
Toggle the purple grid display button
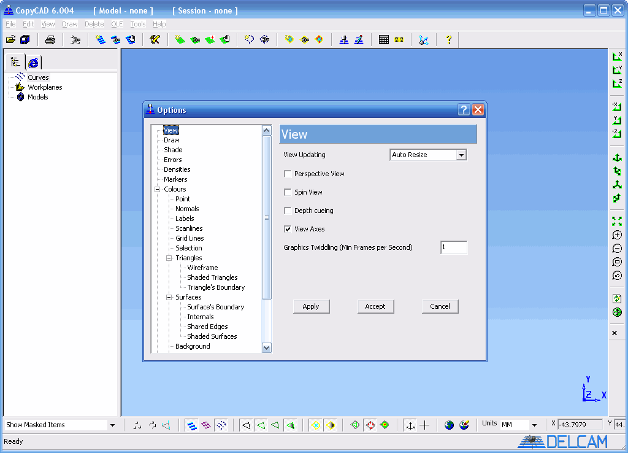coord(206,425)
